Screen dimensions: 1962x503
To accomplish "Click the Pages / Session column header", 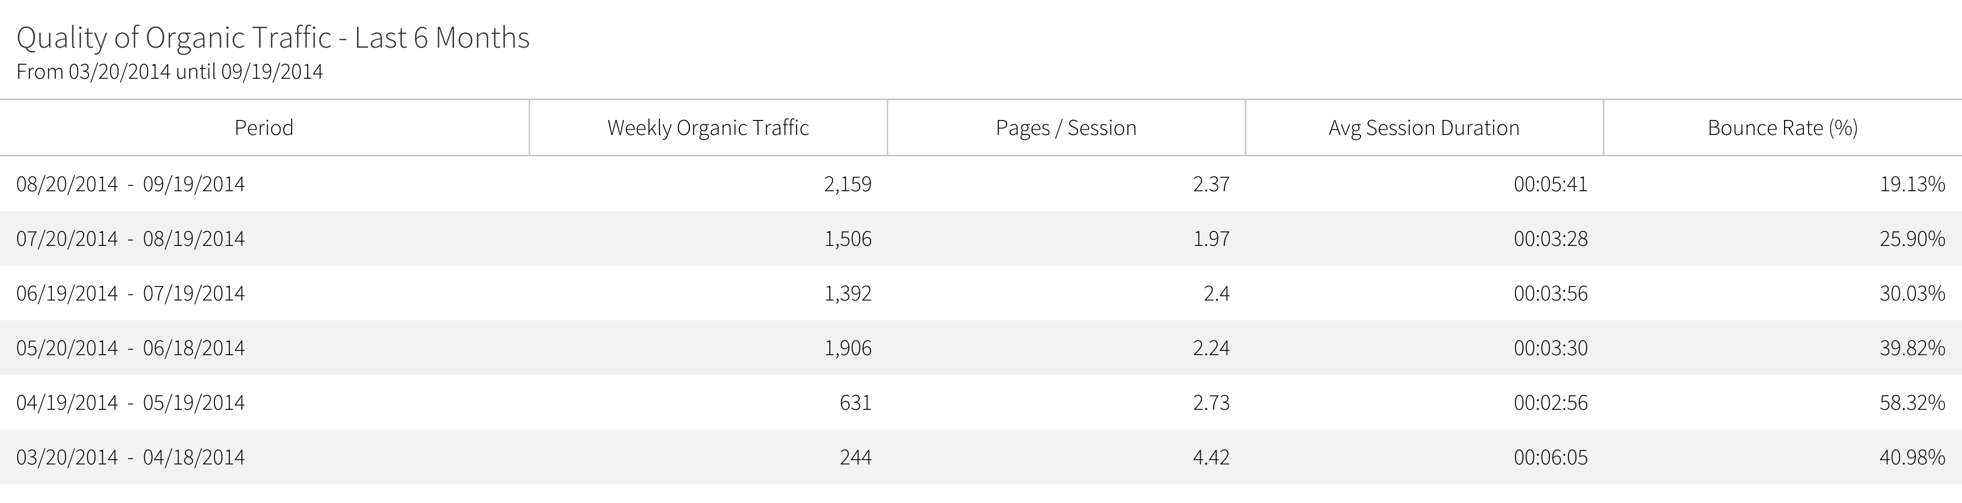I will pos(1066,128).
